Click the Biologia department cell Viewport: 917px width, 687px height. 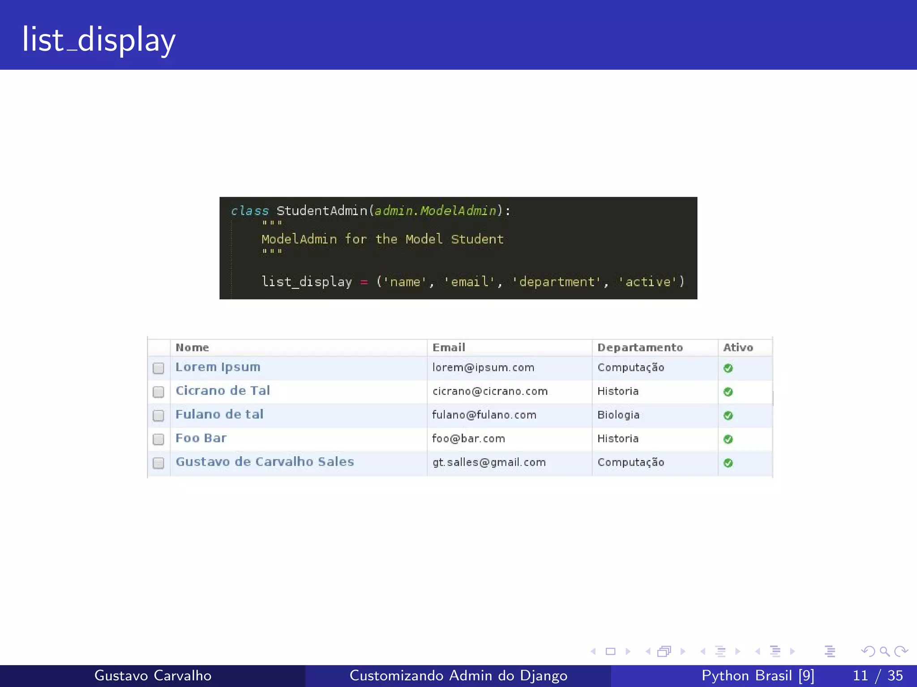pyautogui.click(x=618, y=415)
